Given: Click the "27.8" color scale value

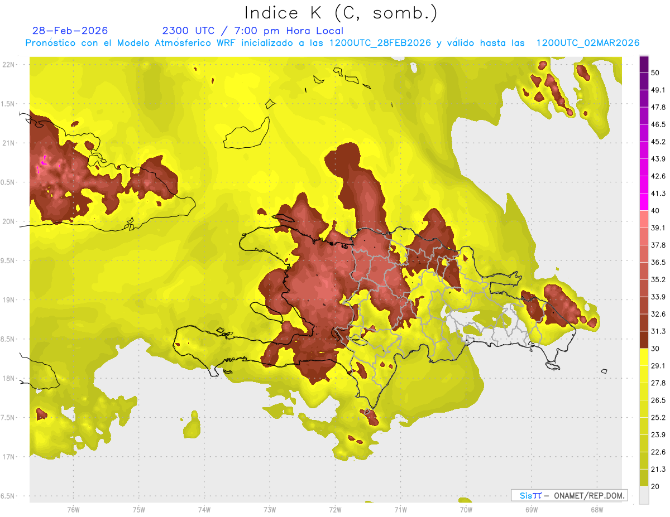Looking at the screenshot, I should (x=658, y=383).
